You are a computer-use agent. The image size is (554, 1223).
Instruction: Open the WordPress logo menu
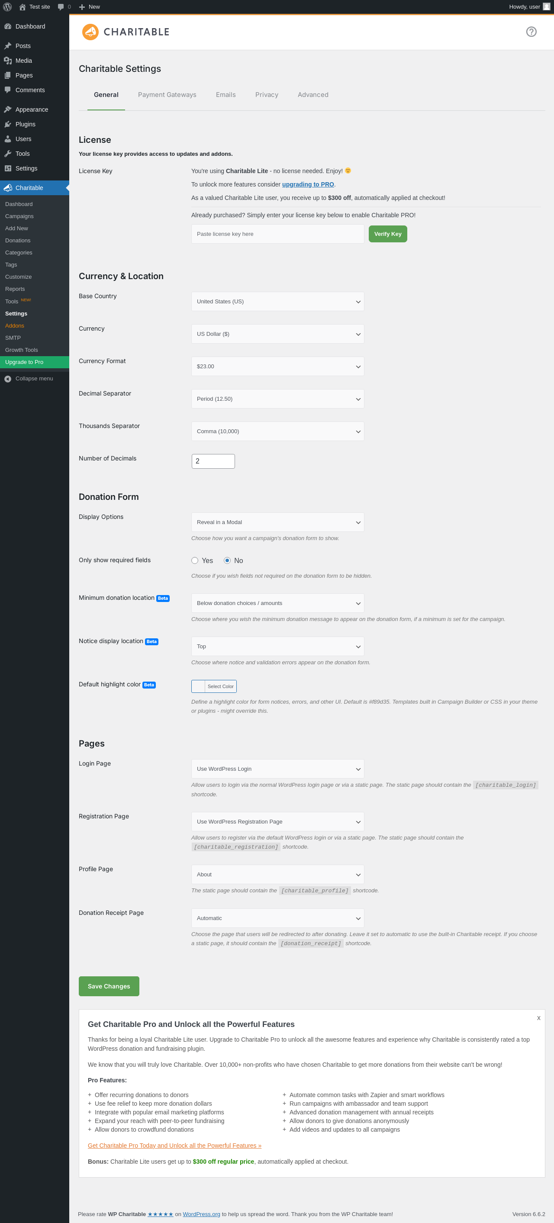point(7,6)
